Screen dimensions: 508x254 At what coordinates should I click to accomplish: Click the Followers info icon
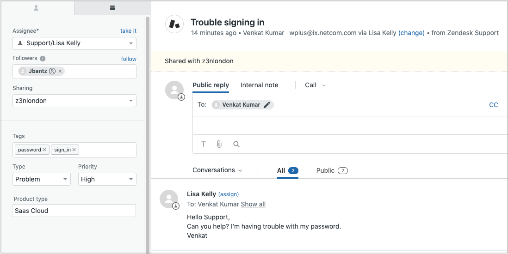43,59
